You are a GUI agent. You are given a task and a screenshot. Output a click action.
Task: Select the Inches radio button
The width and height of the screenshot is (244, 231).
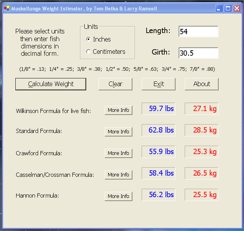click(89, 39)
